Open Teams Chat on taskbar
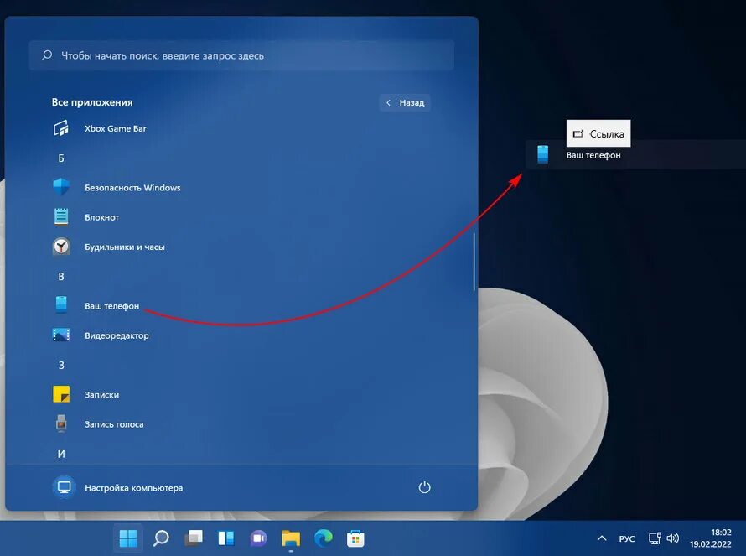 (x=258, y=538)
